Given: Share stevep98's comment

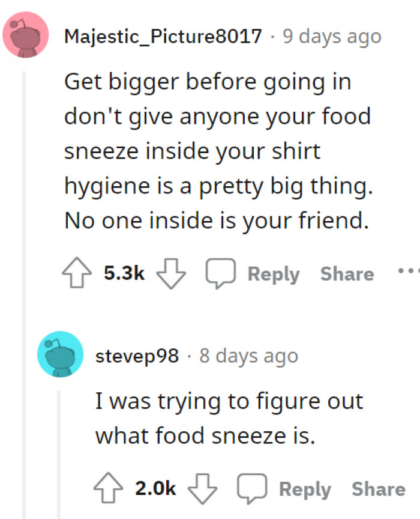Looking at the screenshot, I should tap(378, 488).
